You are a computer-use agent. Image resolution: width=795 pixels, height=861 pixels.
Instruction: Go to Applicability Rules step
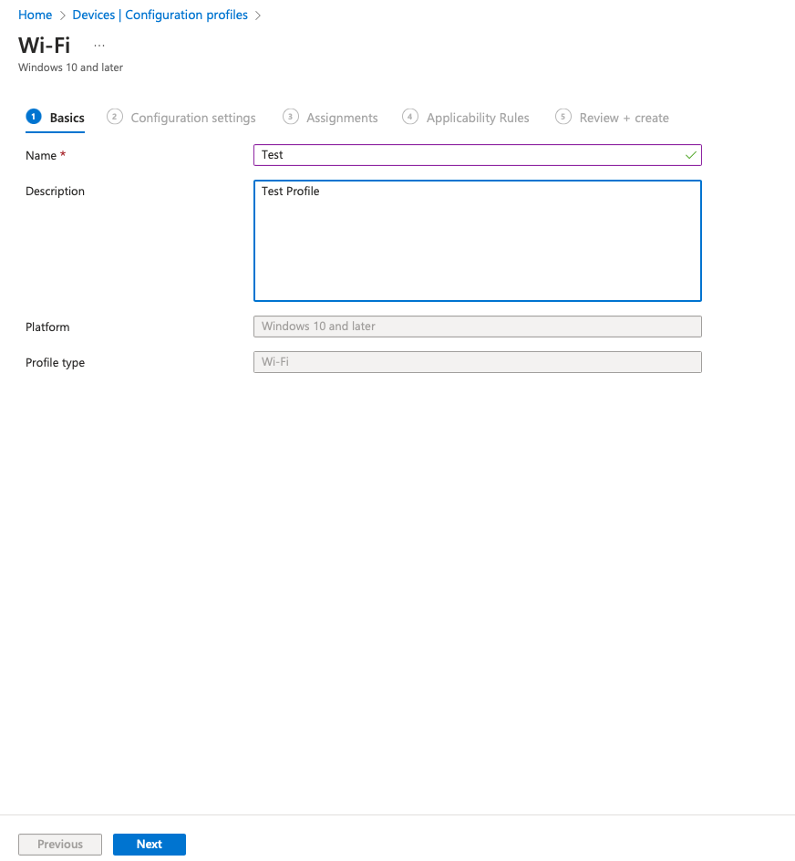click(466, 118)
